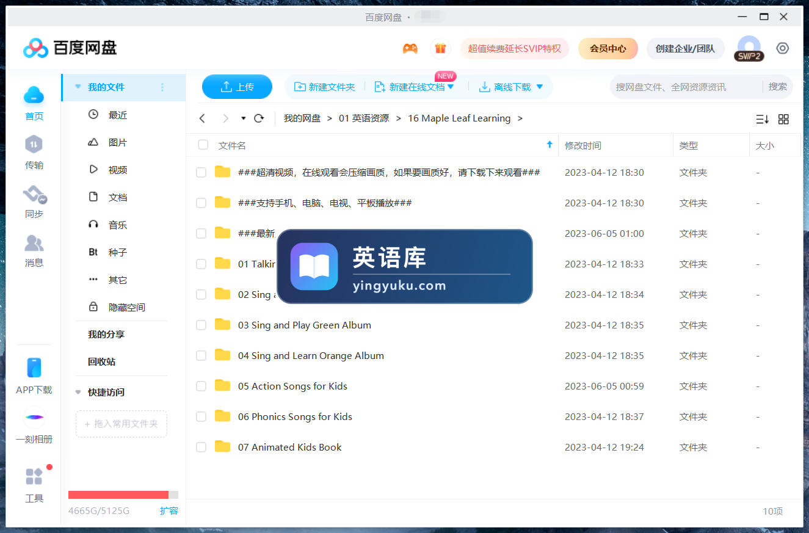Go to 01 英语资源 in breadcrumb

[x=364, y=118]
